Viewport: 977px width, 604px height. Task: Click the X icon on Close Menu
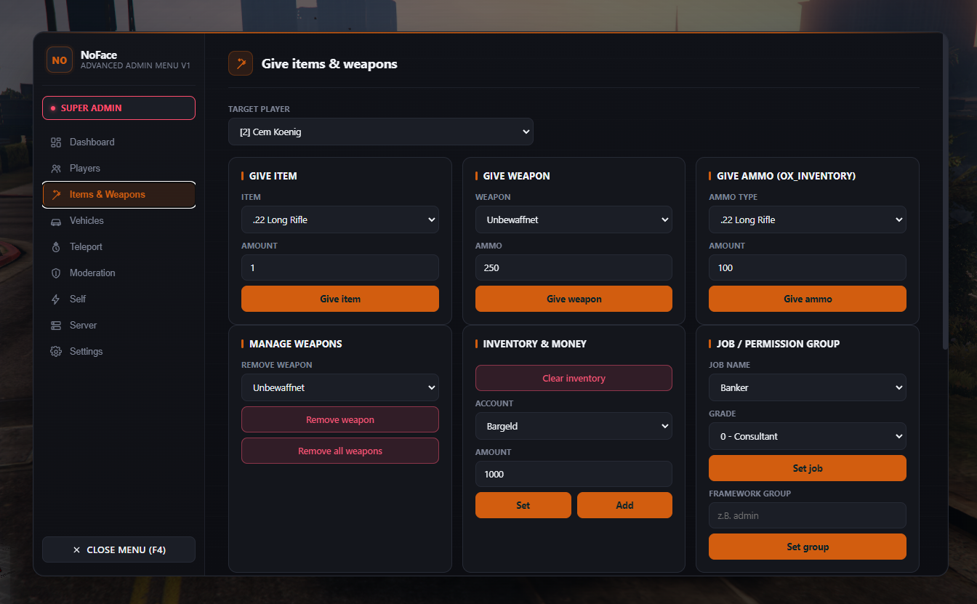(76, 550)
